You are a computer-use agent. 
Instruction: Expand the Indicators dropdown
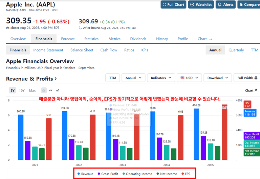[161, 78]
